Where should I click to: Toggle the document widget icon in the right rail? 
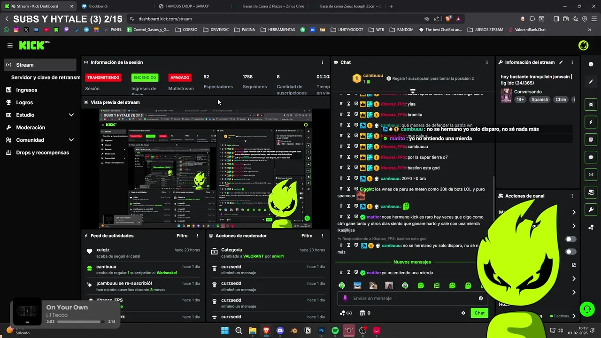(591, 139)
